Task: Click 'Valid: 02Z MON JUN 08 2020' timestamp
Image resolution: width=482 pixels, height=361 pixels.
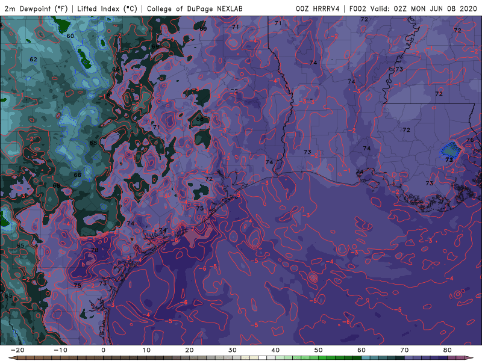Action: pyautogui.click(x=424, y=8)
